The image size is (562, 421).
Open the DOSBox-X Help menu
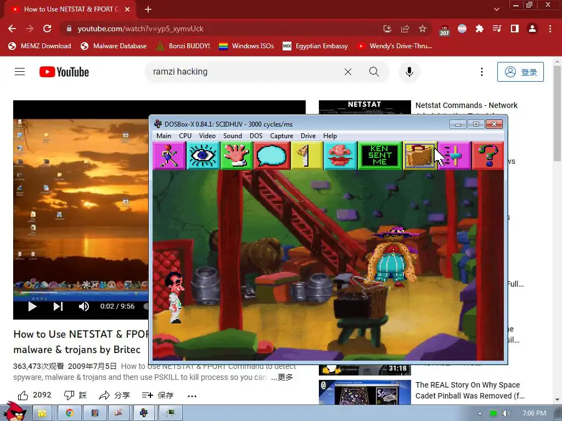click(330, 136)
